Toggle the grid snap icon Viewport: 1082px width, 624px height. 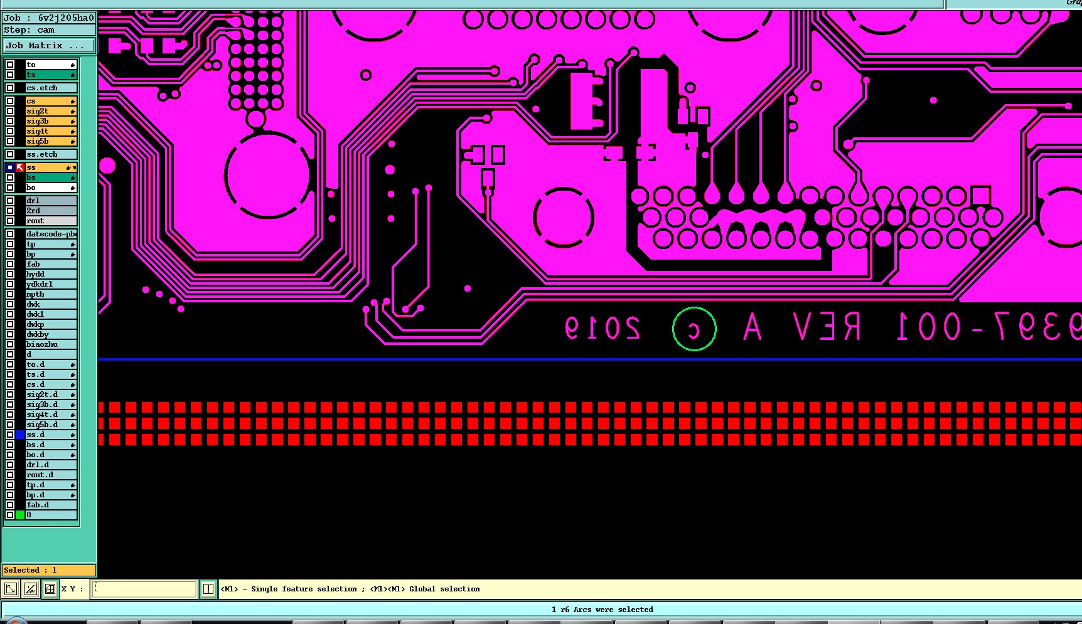click(50, 589)
